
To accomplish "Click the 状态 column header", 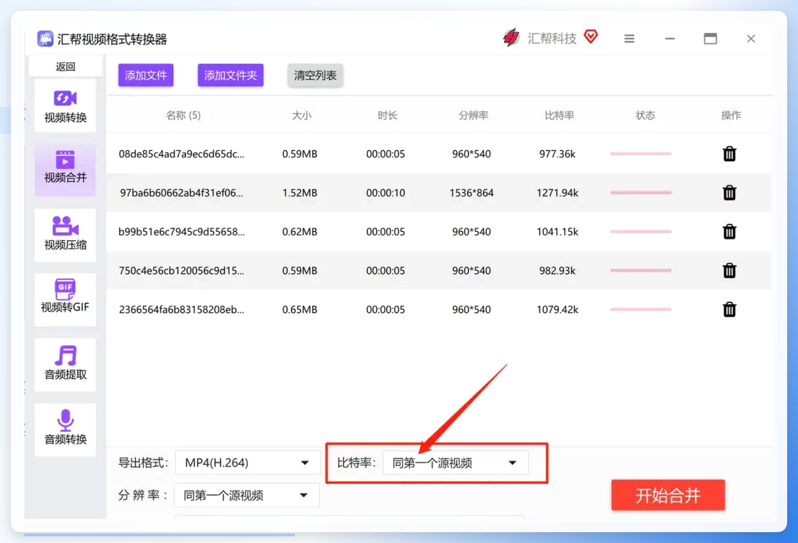I will click(645, 115).
